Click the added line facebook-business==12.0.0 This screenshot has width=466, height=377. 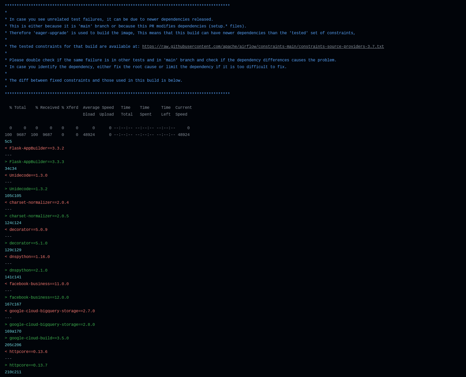(x=37, y=298)
